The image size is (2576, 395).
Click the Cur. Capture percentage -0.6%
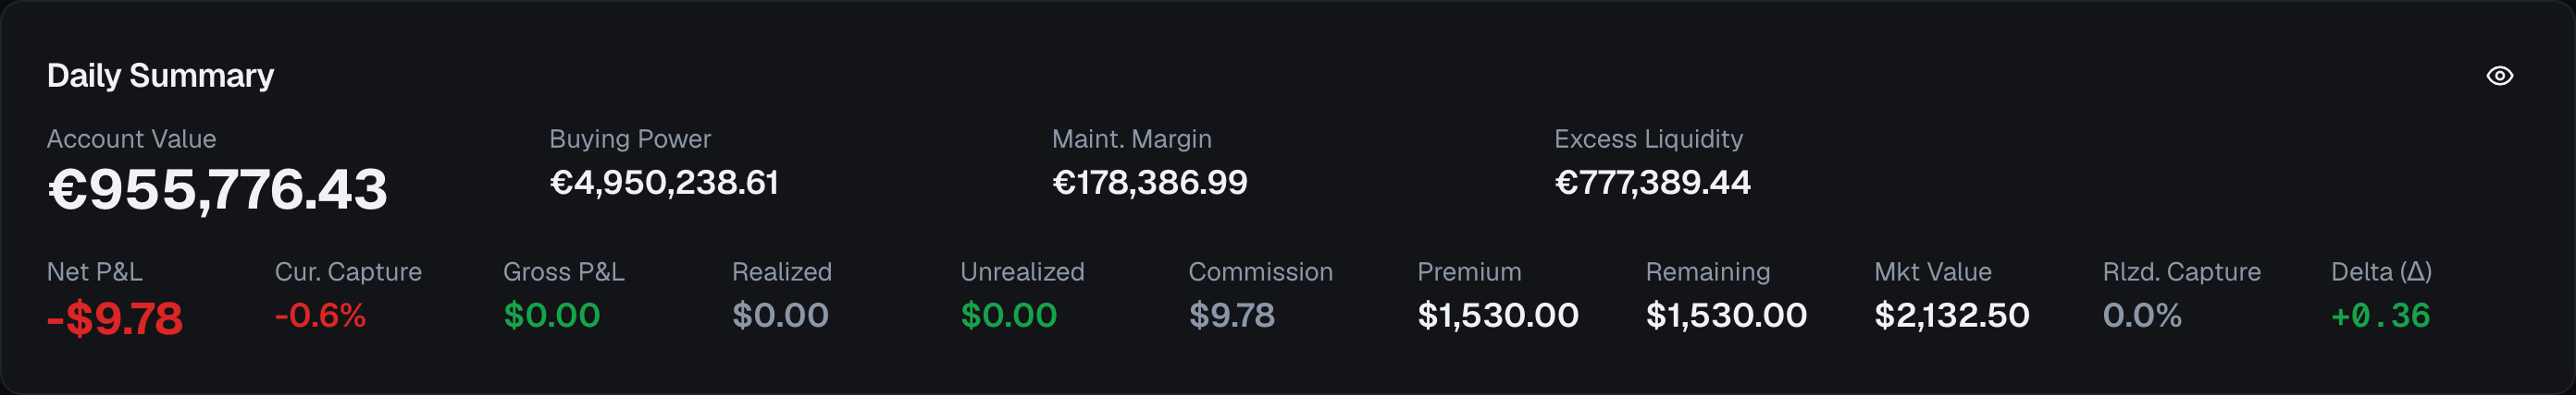click(320, 316)
